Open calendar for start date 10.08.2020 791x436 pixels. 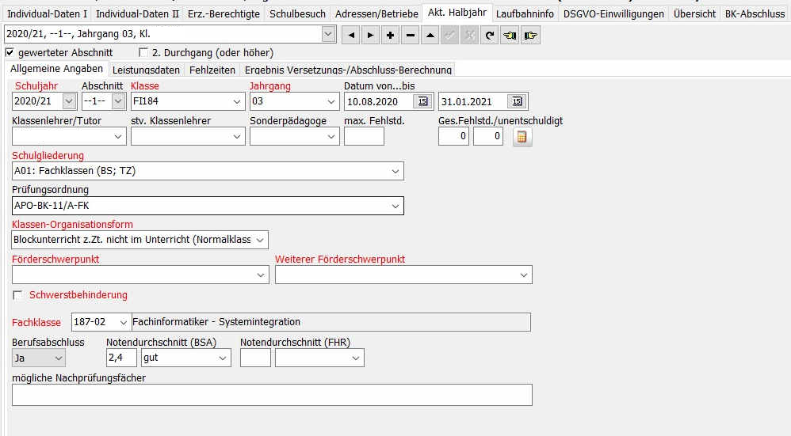point(422,101)
